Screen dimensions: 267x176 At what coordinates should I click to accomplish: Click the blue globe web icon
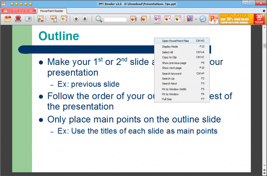(x=203, y=19)
